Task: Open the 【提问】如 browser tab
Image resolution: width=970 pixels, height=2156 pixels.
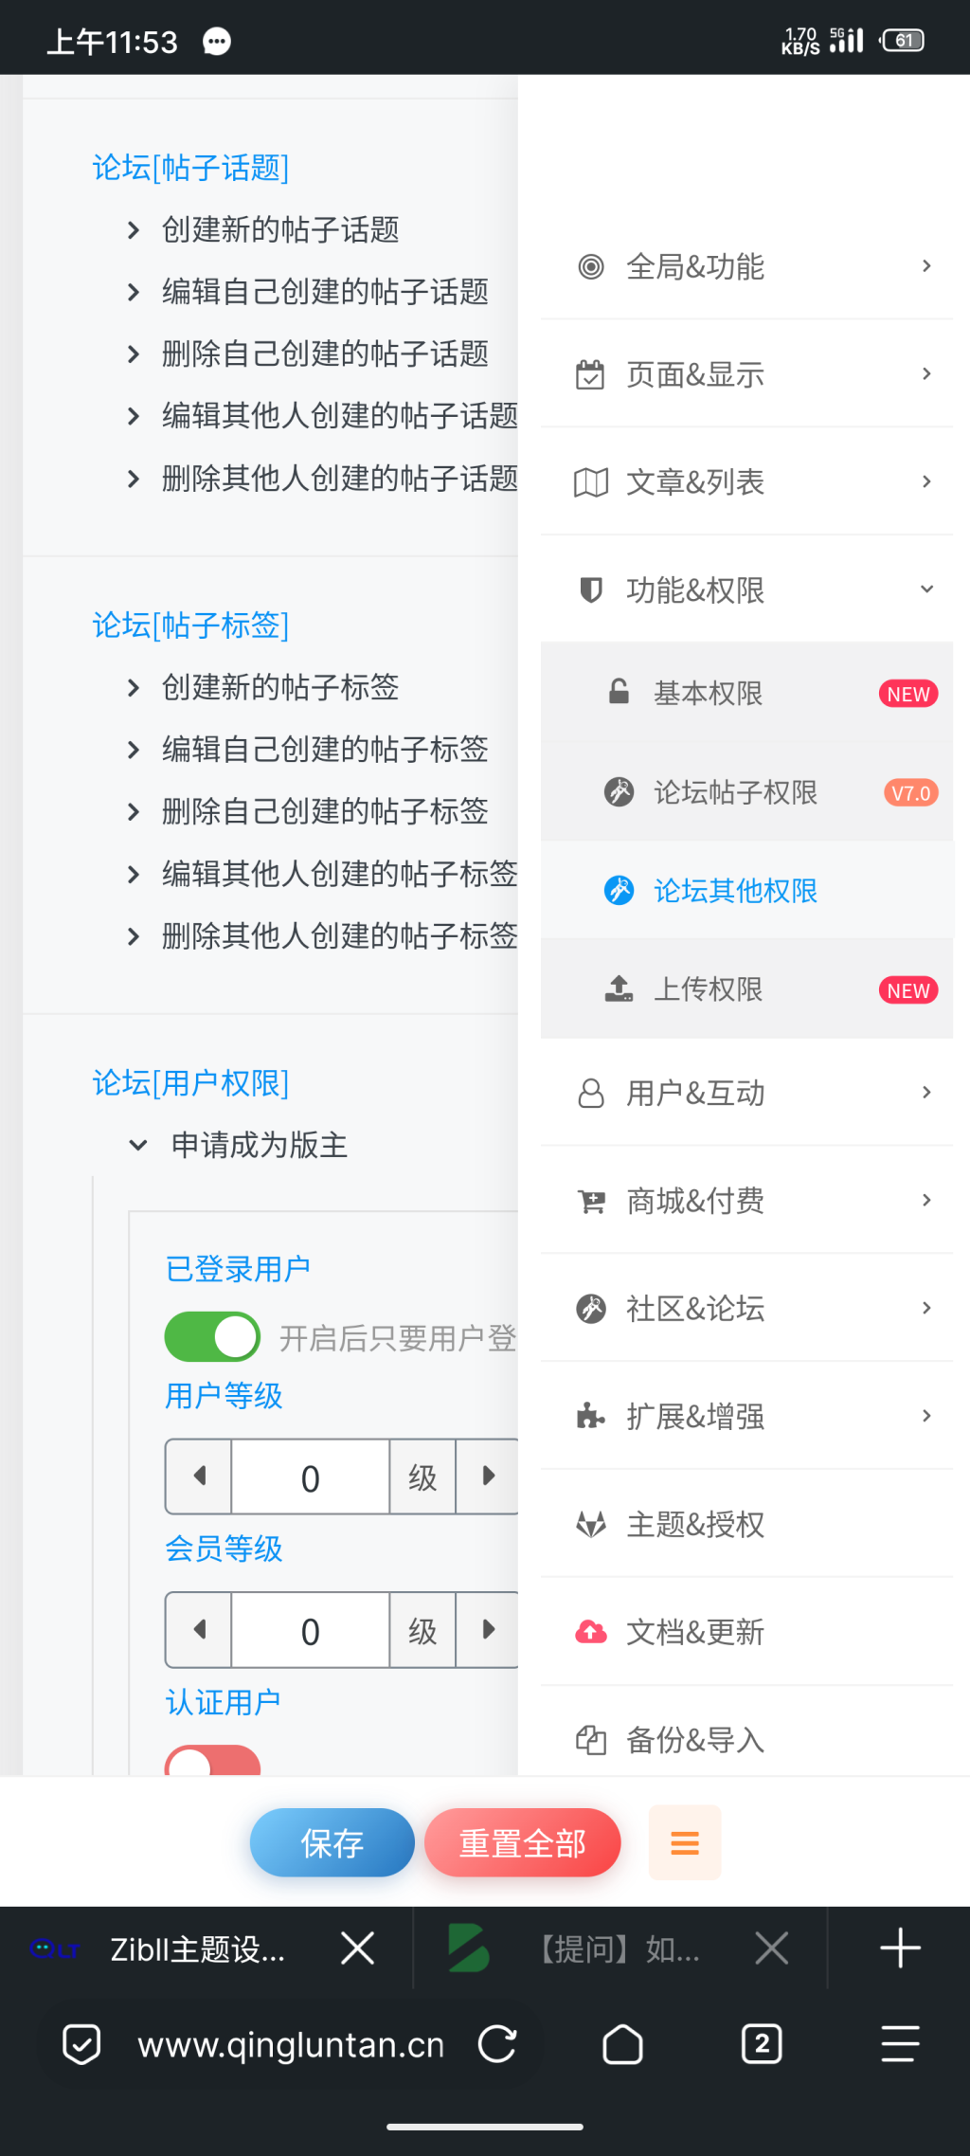Action: pos(616,1948)
